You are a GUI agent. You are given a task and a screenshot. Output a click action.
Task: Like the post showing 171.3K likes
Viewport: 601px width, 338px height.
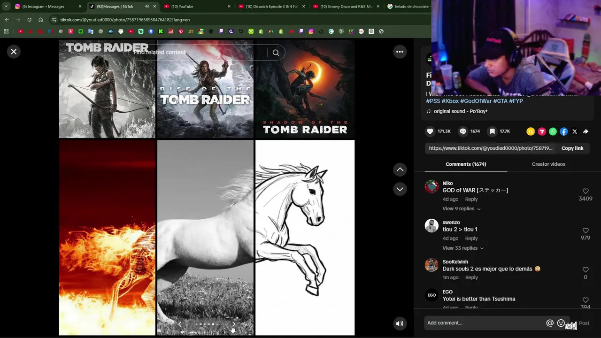(430, 131)
